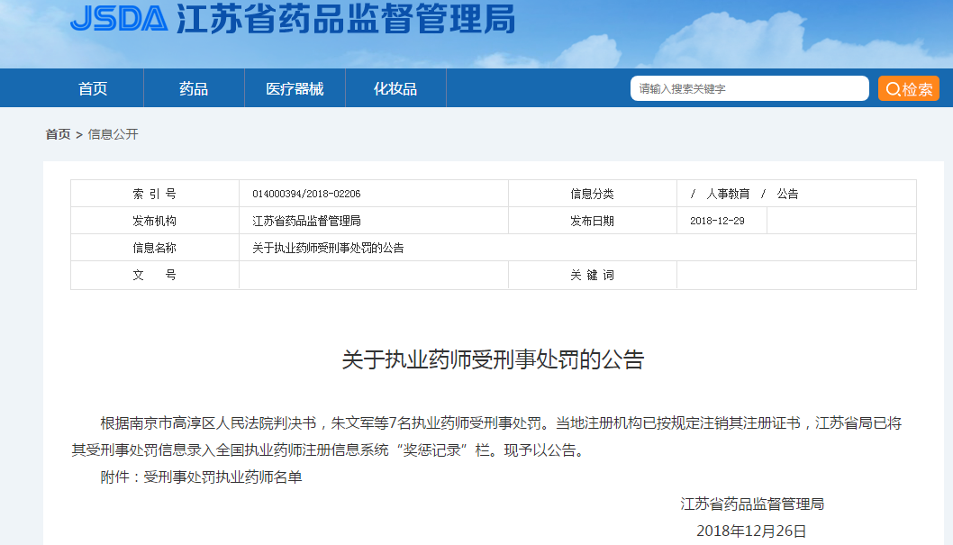Screen dimensions: 953x545
Task: Click the JSDA logo in header
Action: coord(119,18)
